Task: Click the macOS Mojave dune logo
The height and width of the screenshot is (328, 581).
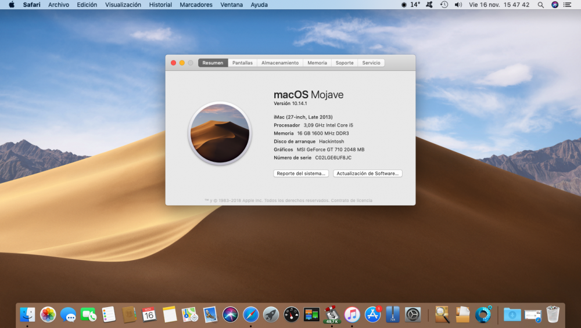Action: coord(220,134)
